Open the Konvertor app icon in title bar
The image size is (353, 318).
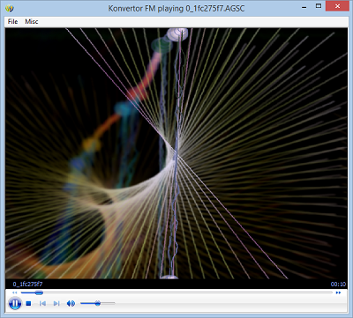pos(10,8)
